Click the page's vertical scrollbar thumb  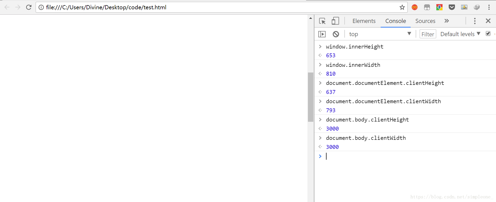311,97
